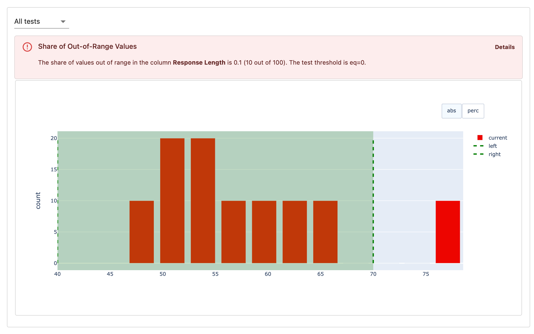Image resolution: width=534 pixels, height=334 pixels.
Task: Toggle the right boundary legend entry
Action: point(494,154)
